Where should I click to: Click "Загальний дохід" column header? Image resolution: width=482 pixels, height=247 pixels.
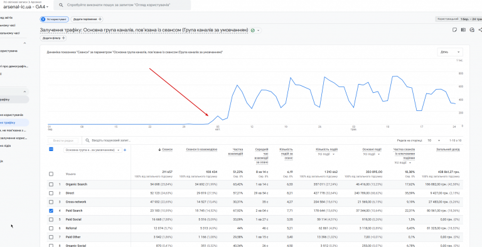(x=448, y=150)
